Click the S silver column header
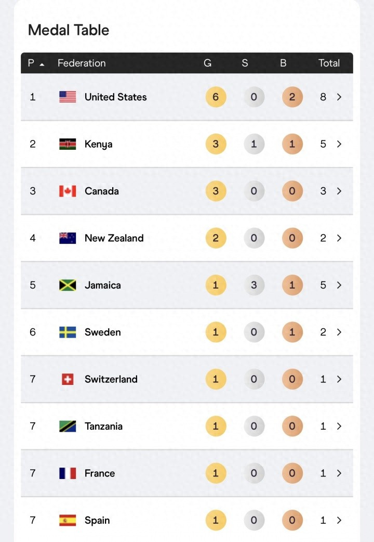Screen dimensions: 374x542 (x=245, y=63)
